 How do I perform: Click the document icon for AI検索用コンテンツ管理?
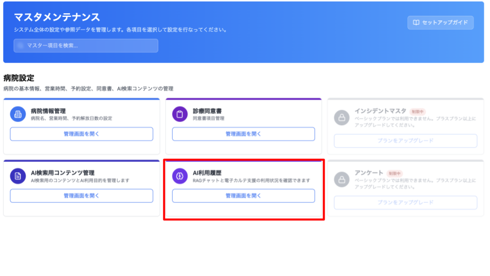pos(18,176)
